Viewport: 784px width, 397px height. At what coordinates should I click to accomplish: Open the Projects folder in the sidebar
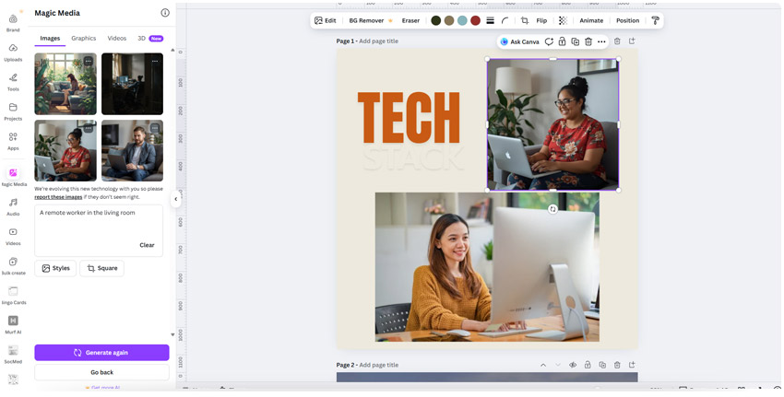point(13,111)
